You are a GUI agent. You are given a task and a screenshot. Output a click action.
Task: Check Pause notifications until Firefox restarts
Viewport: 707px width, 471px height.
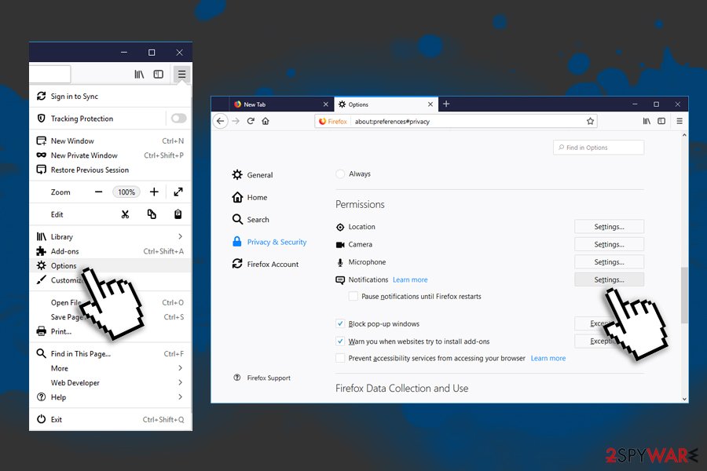[x=353, y=296]
